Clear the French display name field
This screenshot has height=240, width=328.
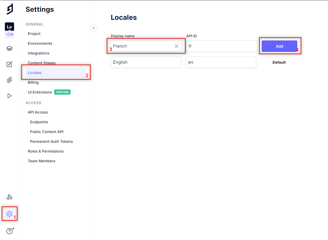[176, 46]
